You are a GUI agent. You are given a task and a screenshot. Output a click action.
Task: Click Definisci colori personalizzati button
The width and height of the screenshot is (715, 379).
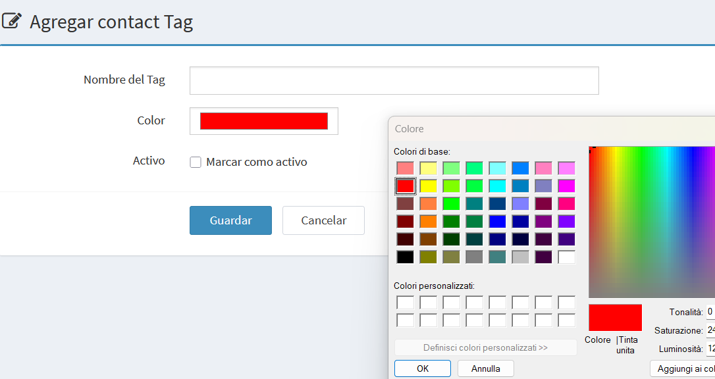point(486,347)
